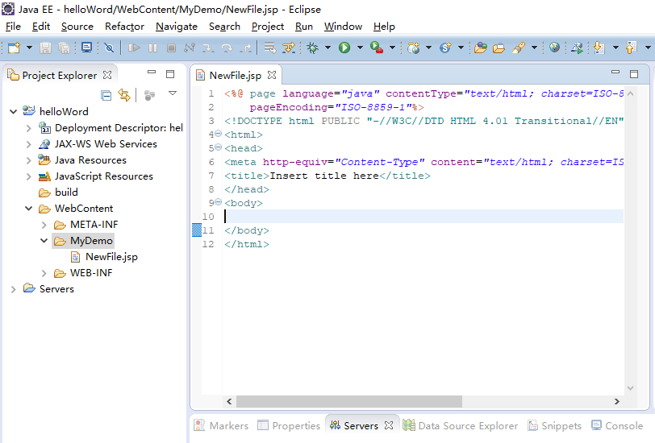The height and width of the screenshot is (443, 655).
Task: Click the Debug bug icon in toolbar
Action: (312, 48)
